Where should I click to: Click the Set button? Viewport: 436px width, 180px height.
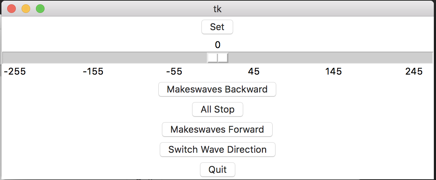tap(217, 27)
